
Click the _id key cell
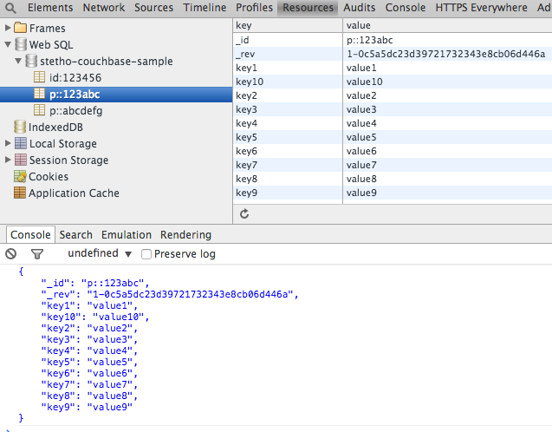[288, 40]
